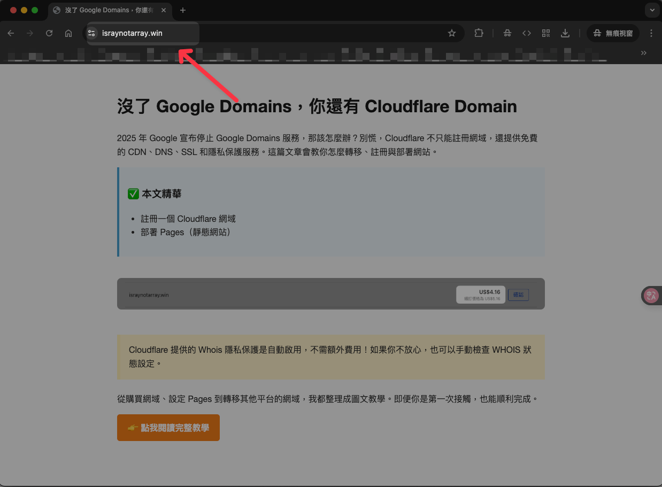The width and height of the screenshot is (662, 487).
Task: Focus the israynotarray.win address bar
Action: [267, 33]
